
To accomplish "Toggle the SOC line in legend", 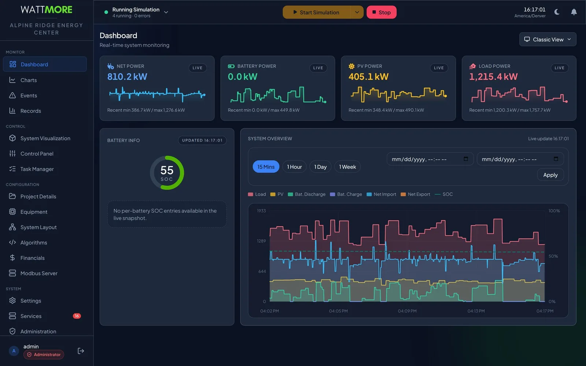I will pyautogui.click(x=444, y=194).
